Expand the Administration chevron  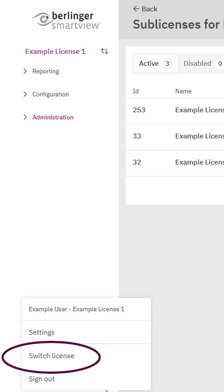tap(25, 117)
